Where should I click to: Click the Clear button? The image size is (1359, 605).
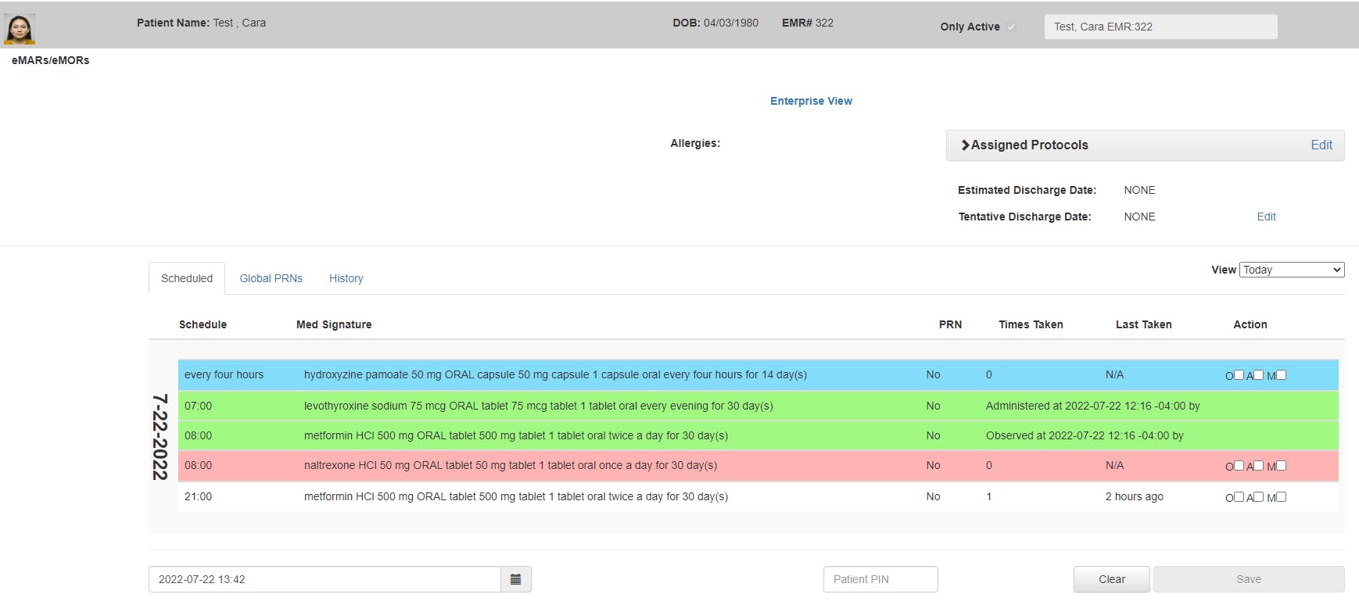(x=1111, y=579)
